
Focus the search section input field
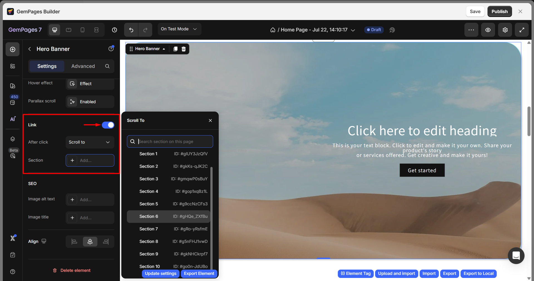[174, 142]
